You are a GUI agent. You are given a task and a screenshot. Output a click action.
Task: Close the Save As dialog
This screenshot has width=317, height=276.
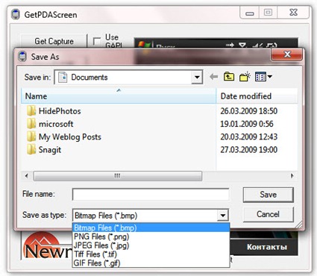[287, 54]
